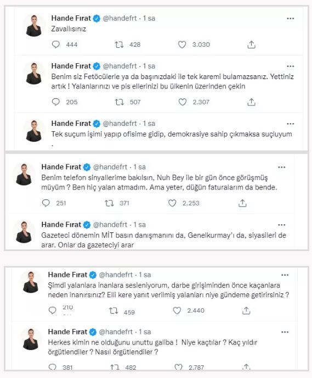This screenshot has width=312, height=378.
Task: Open more options on "Tek suçum" tweet
Action: tap(291, 124)
